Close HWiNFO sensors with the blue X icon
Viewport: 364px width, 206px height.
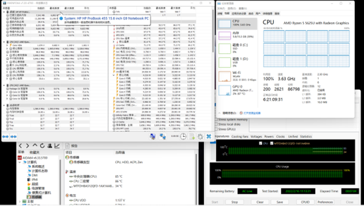pyautogui.click(x=209, y=136)
